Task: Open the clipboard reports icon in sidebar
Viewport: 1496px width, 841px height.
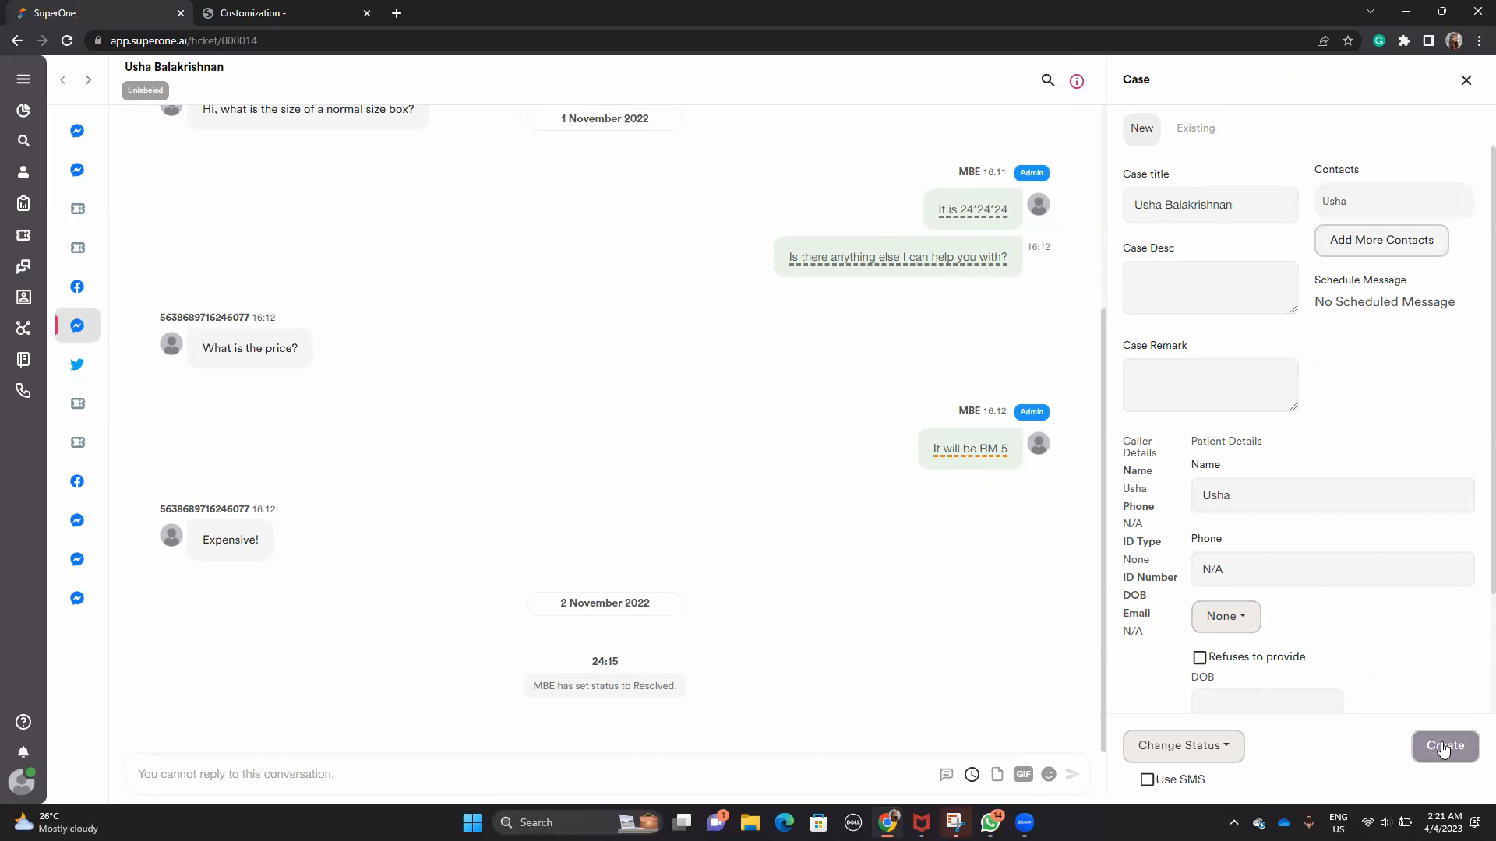Action: tap(23, 203)
